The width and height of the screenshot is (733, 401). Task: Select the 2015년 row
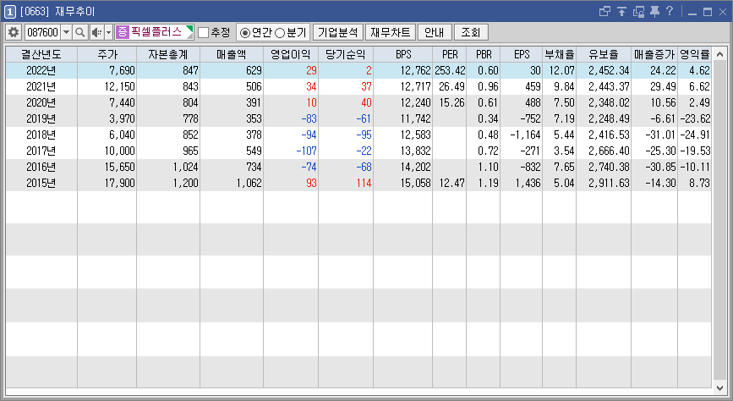coord(358,183)
